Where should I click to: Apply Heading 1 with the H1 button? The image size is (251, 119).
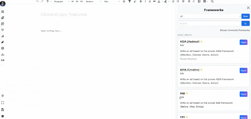pyautogui.click(x=73, y=2)
